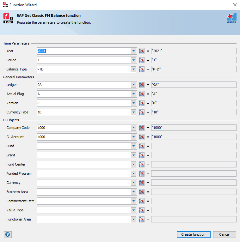Expand the Currency Type dropdown
Image resolution: width=240 pixels, height=242 pixels.
click(133, 112)
